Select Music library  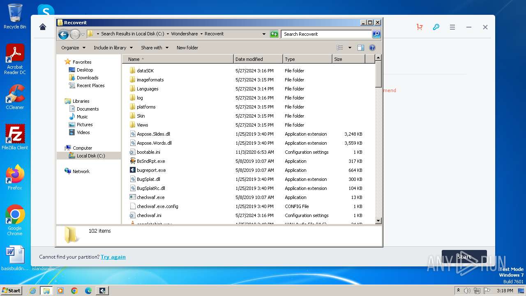point(82,117)
